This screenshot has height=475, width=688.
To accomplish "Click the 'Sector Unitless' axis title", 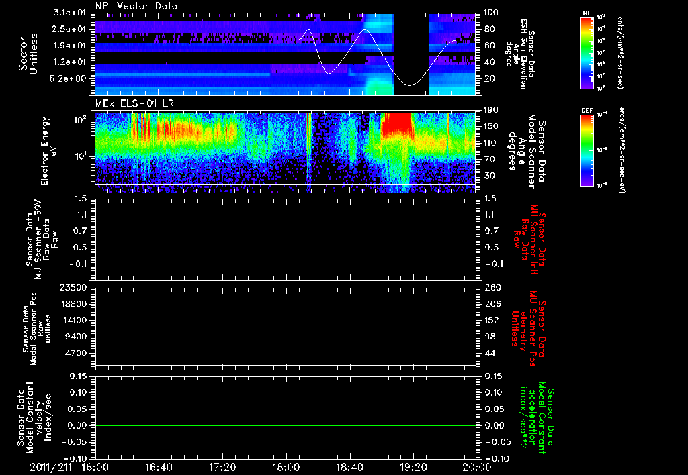I will click(28, 54).
